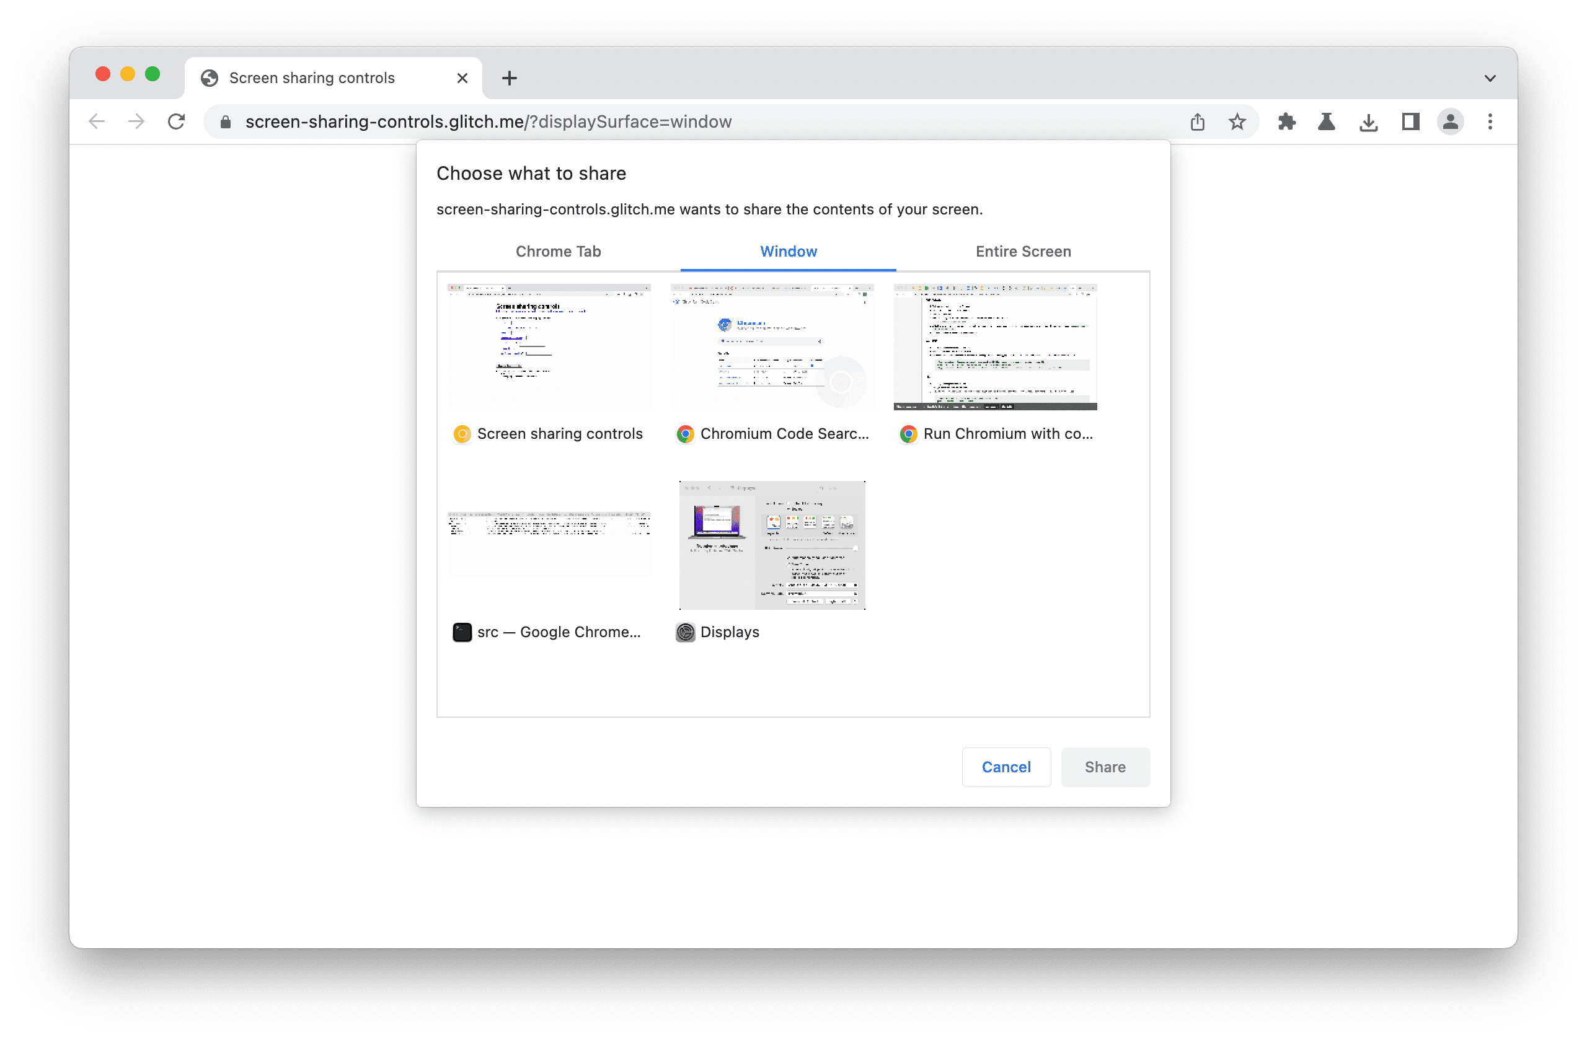Screen dimensions: 1587x1040
Task: Click the Window tab to select it
Action: point(789,251)
